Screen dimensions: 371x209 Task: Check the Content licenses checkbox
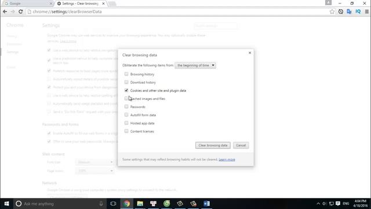126,131
